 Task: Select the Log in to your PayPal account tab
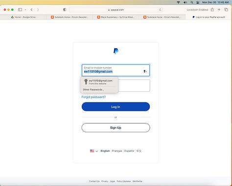click(209, 17)
